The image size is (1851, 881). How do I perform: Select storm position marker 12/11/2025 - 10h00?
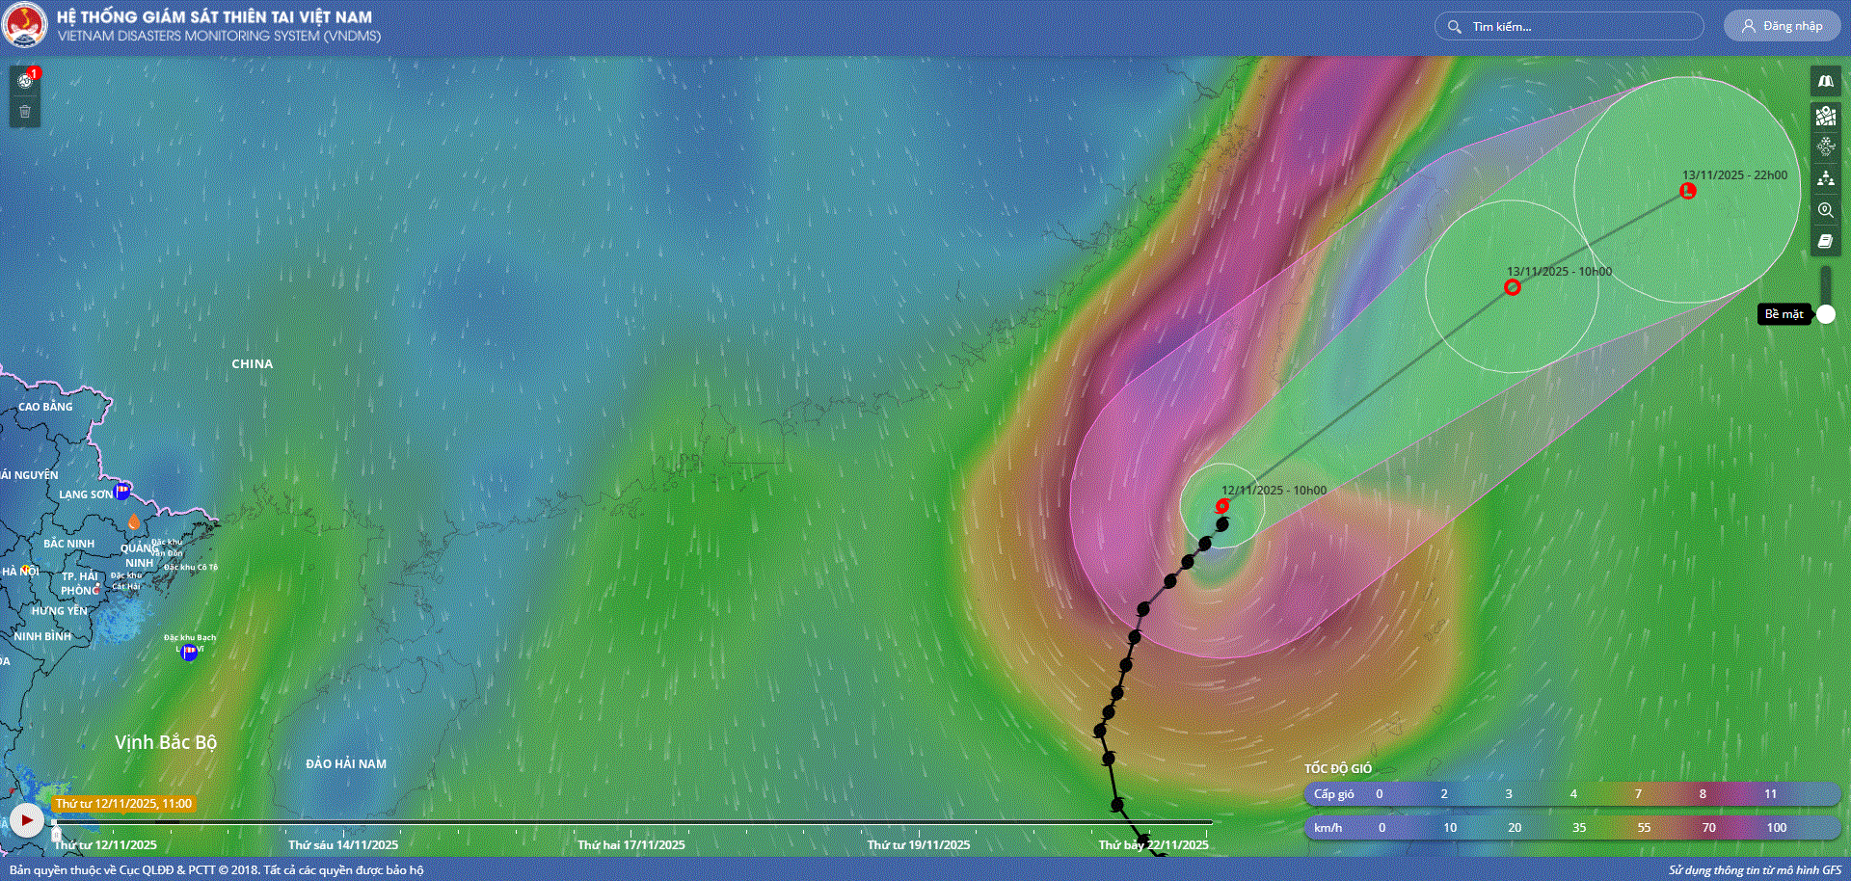click(x=1221, y=506)
